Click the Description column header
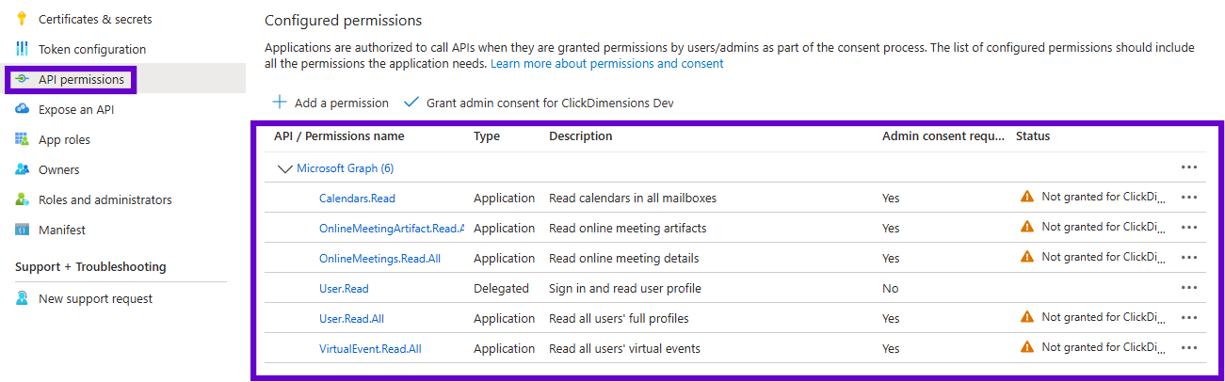The image size is (1225, 382). point(580,136)
